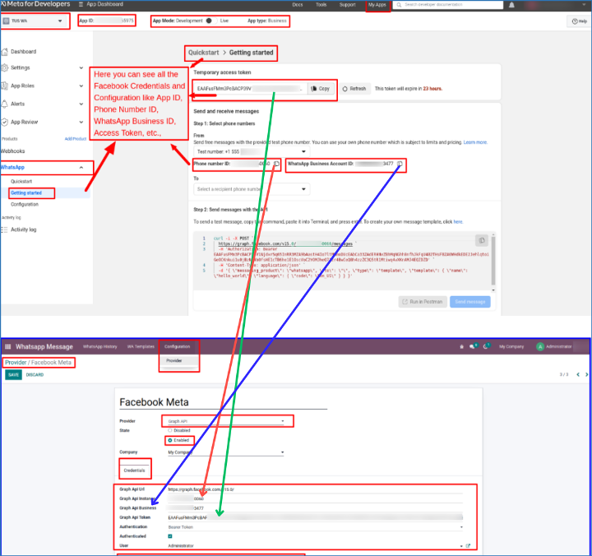592x556 pixels.
Task: Click the code snippet vertical scrollbar
Action: pos(493,261)
